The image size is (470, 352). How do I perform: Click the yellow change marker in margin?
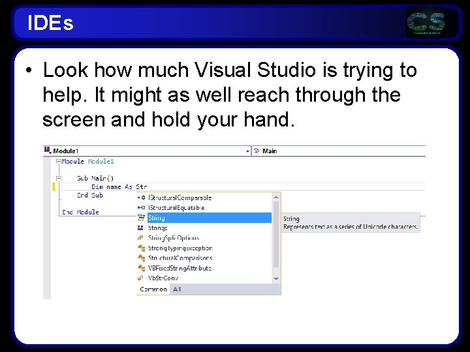[x=54, y=187]
